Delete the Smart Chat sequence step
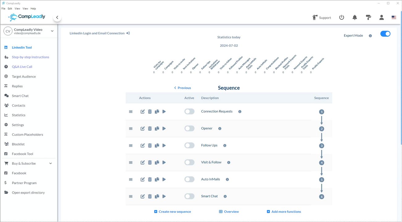Viewport: 402px width, 222px height. [150, 196]
